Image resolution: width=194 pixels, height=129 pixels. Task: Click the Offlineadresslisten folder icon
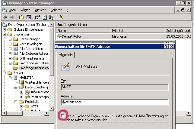point(16,58)
